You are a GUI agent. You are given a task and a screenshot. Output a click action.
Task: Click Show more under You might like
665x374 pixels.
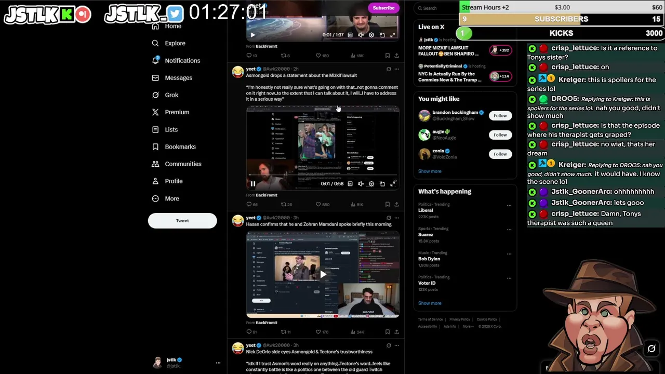[430, 171]
